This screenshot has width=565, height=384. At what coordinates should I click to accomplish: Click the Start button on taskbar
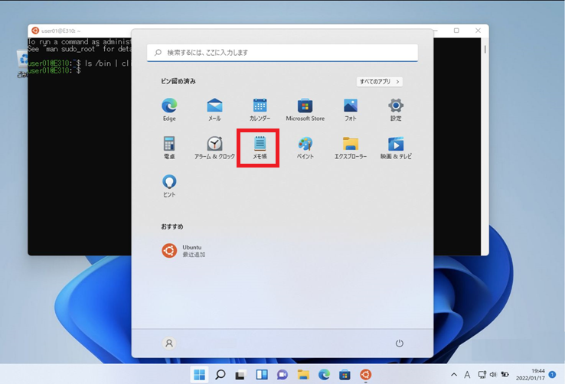coord(199,375)
